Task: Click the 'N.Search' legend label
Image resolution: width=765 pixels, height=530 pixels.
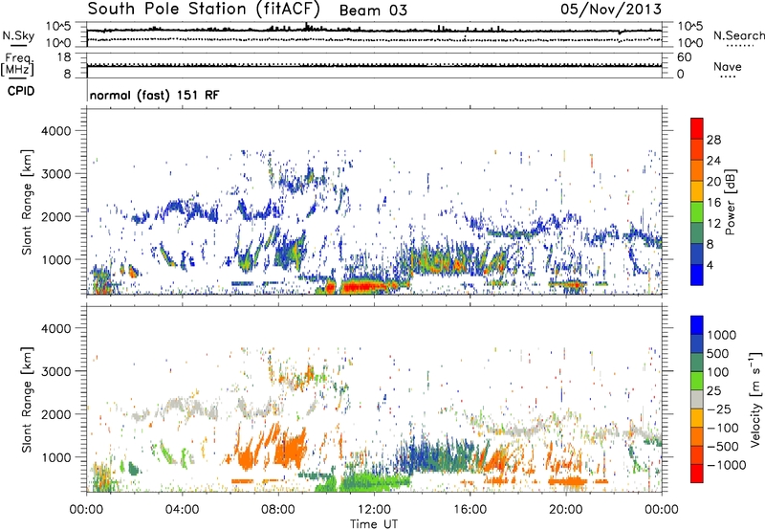Action: point(738,35)
